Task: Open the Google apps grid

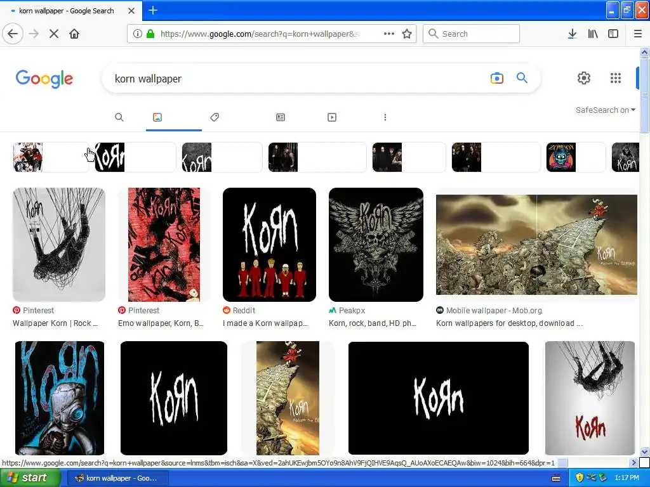Action: point(616,78)
